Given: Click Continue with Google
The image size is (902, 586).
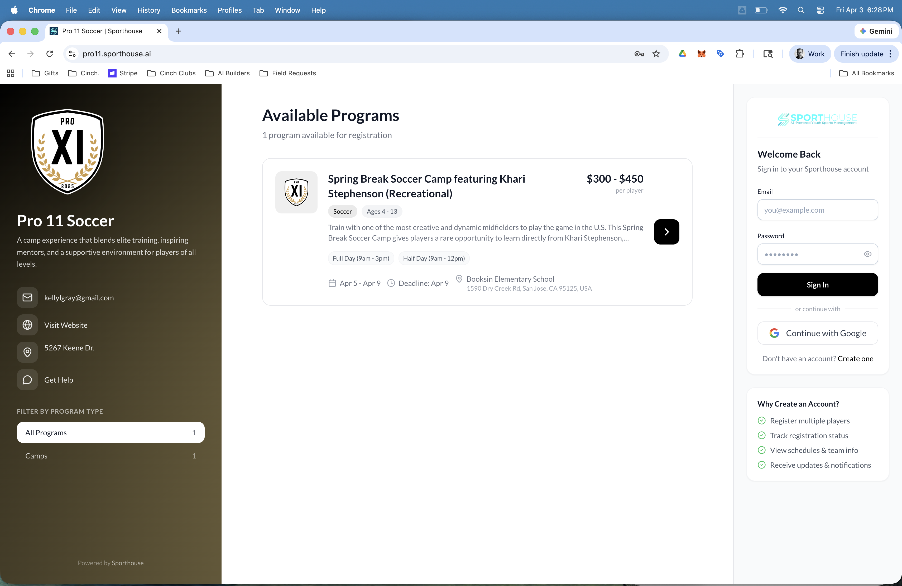Looking at the screenshot, I should point(818,333).
